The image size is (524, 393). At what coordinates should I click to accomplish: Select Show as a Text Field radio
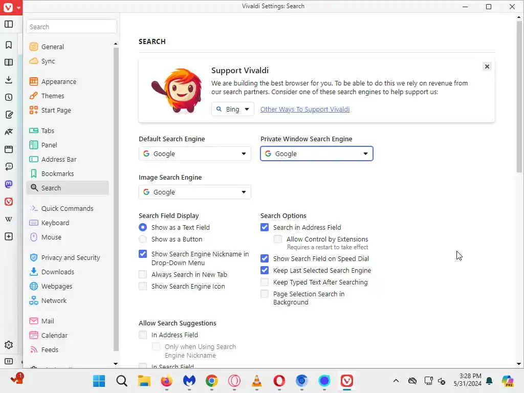click(143, 228)
